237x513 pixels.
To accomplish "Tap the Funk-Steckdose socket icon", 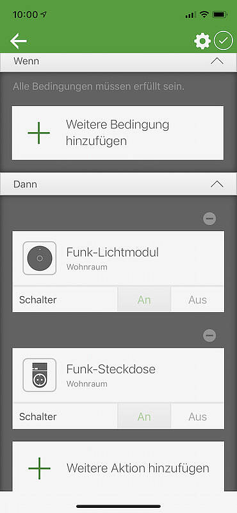I will point(40,375).
